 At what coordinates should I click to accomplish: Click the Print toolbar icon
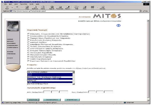coord(85,7)
